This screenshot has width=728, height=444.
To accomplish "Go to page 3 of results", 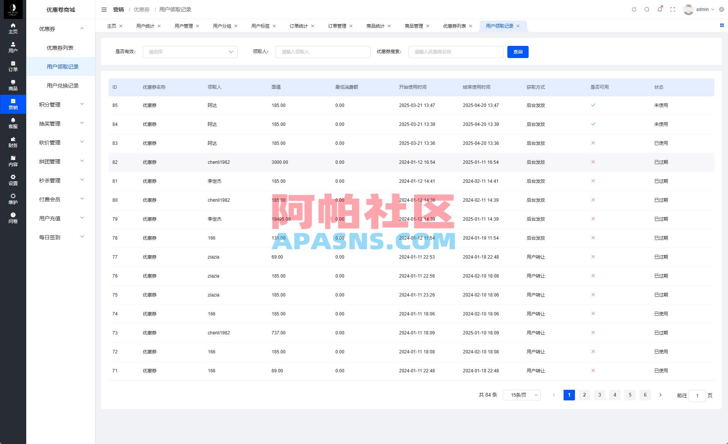I will coord(599,395).
